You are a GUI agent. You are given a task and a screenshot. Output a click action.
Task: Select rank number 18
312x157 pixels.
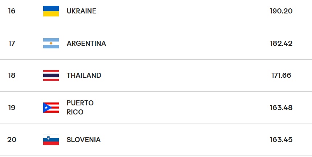click(x=12, y=76)
